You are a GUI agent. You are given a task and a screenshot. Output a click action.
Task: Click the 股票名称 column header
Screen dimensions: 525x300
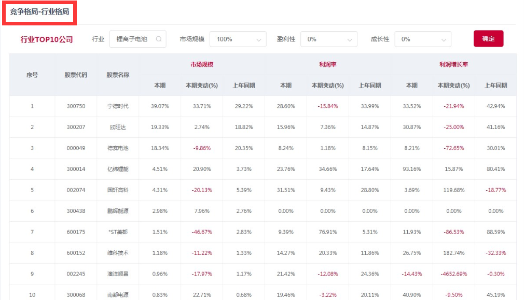(118, 75)
